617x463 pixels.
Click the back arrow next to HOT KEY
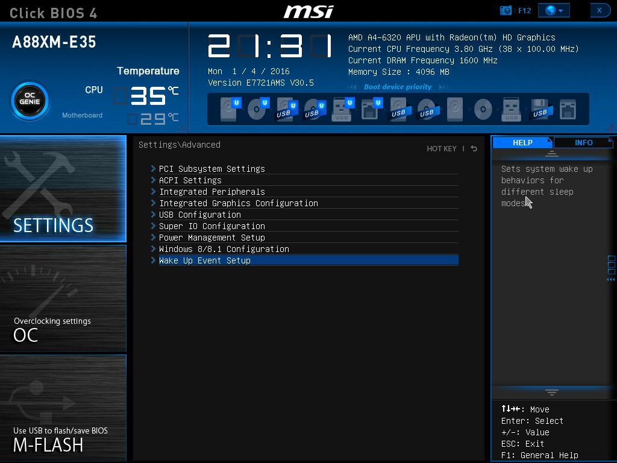click(x=474, y=149)
